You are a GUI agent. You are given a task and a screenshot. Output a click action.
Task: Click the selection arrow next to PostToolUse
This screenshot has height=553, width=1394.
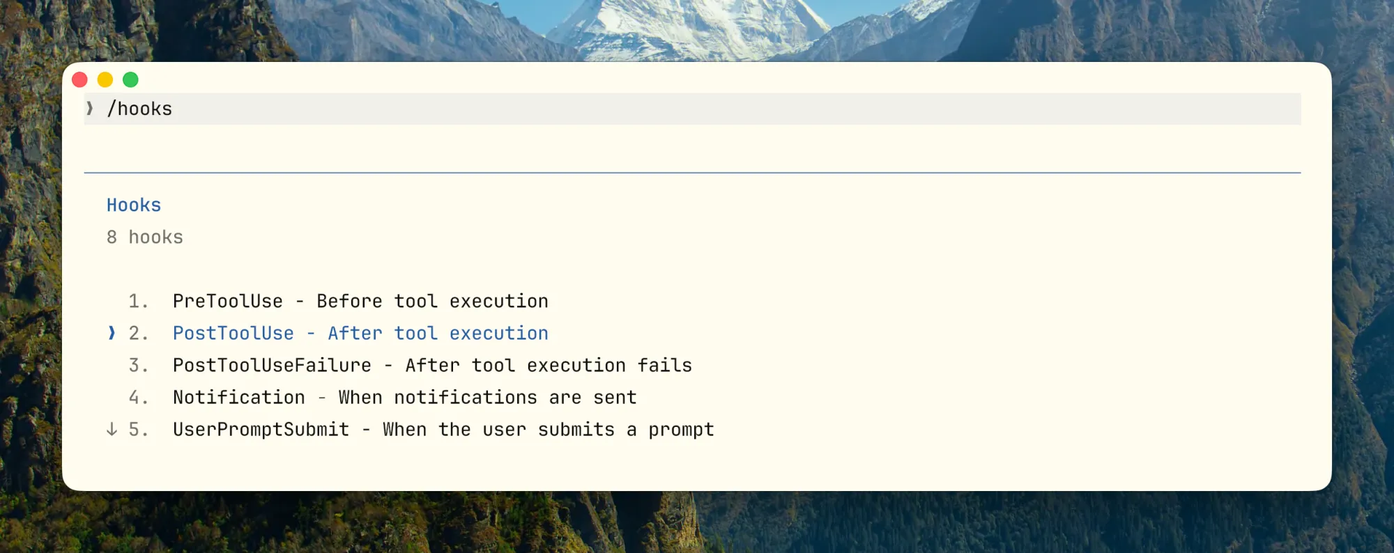click(112, 333)
